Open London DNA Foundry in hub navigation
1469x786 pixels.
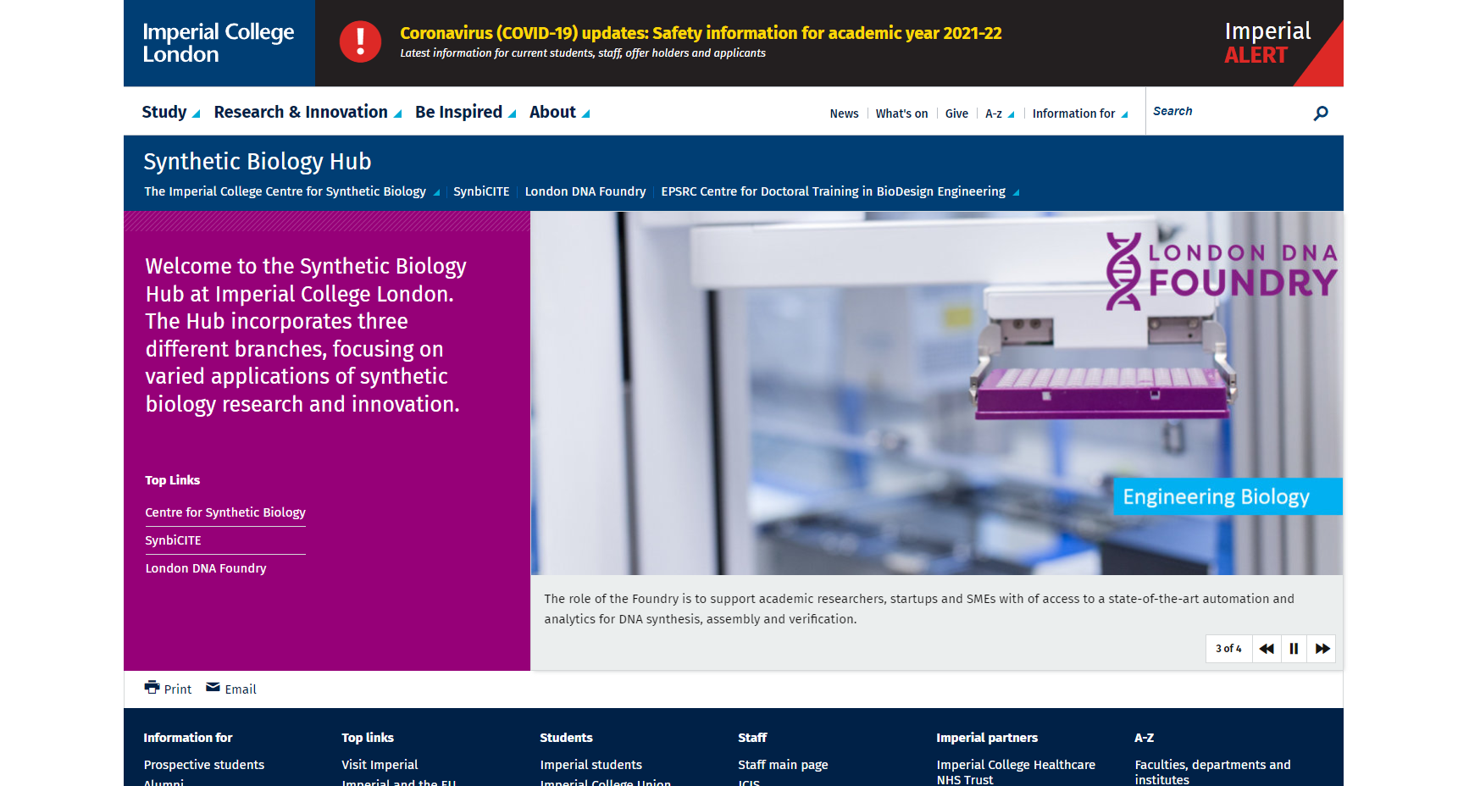click(x=585, y=191)
